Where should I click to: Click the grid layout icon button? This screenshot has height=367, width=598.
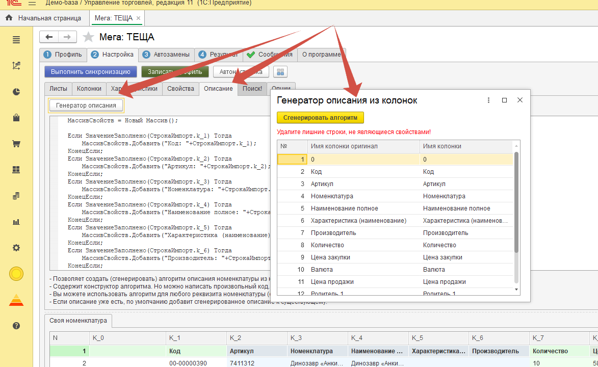[280, 72]
